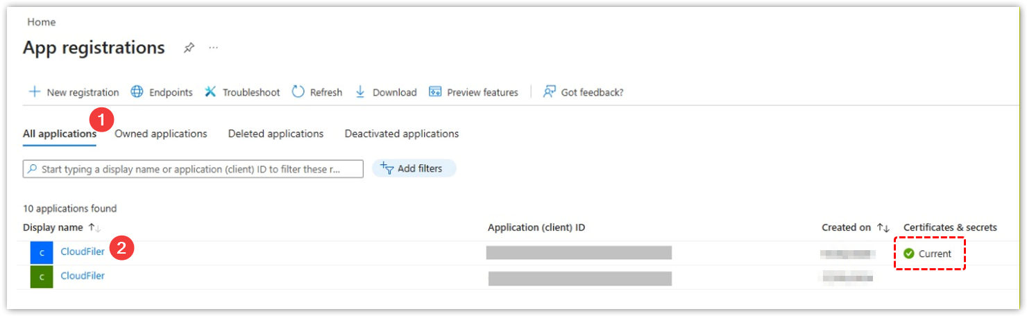Pin App registrations page with pin icon
Screen dimensions: 1027x316
click(x=189, y=48)
